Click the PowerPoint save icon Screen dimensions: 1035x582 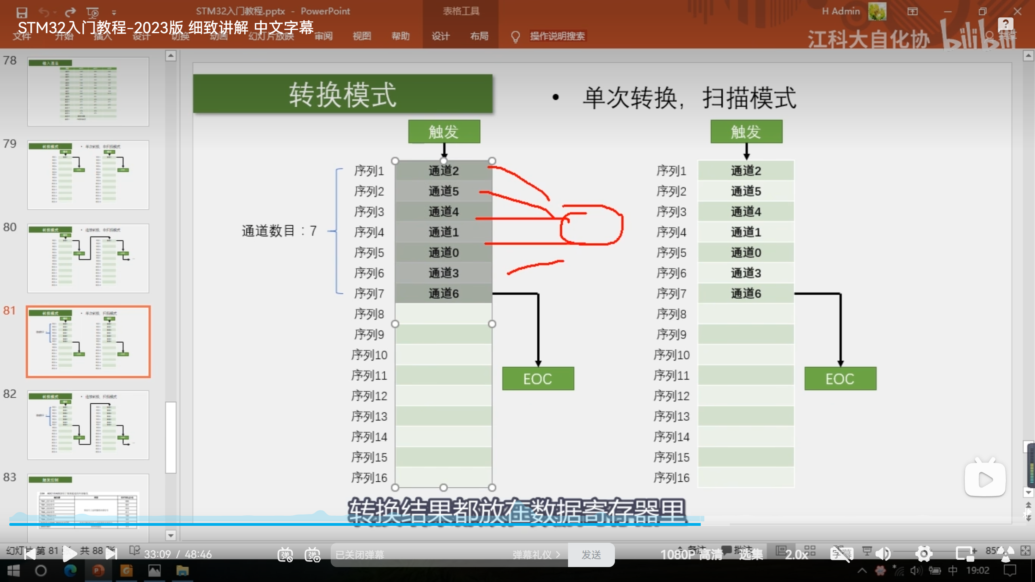tap(22, 12)
